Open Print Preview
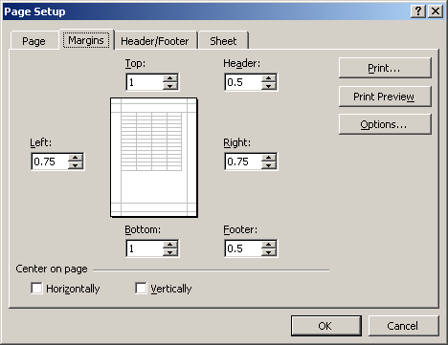The width and height of the screenshot is (448, 345). (x=385, y=97)
